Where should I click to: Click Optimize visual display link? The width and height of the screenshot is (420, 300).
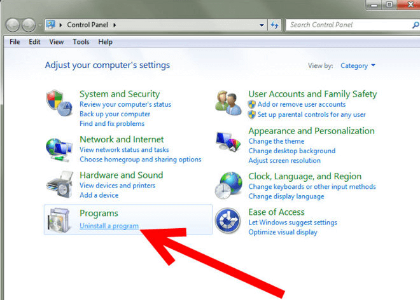[x=283, y=232]
